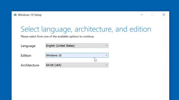Click the disabled maximize button

[153, 15]
